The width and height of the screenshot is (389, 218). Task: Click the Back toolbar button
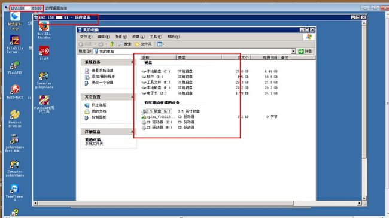point(86,44)
